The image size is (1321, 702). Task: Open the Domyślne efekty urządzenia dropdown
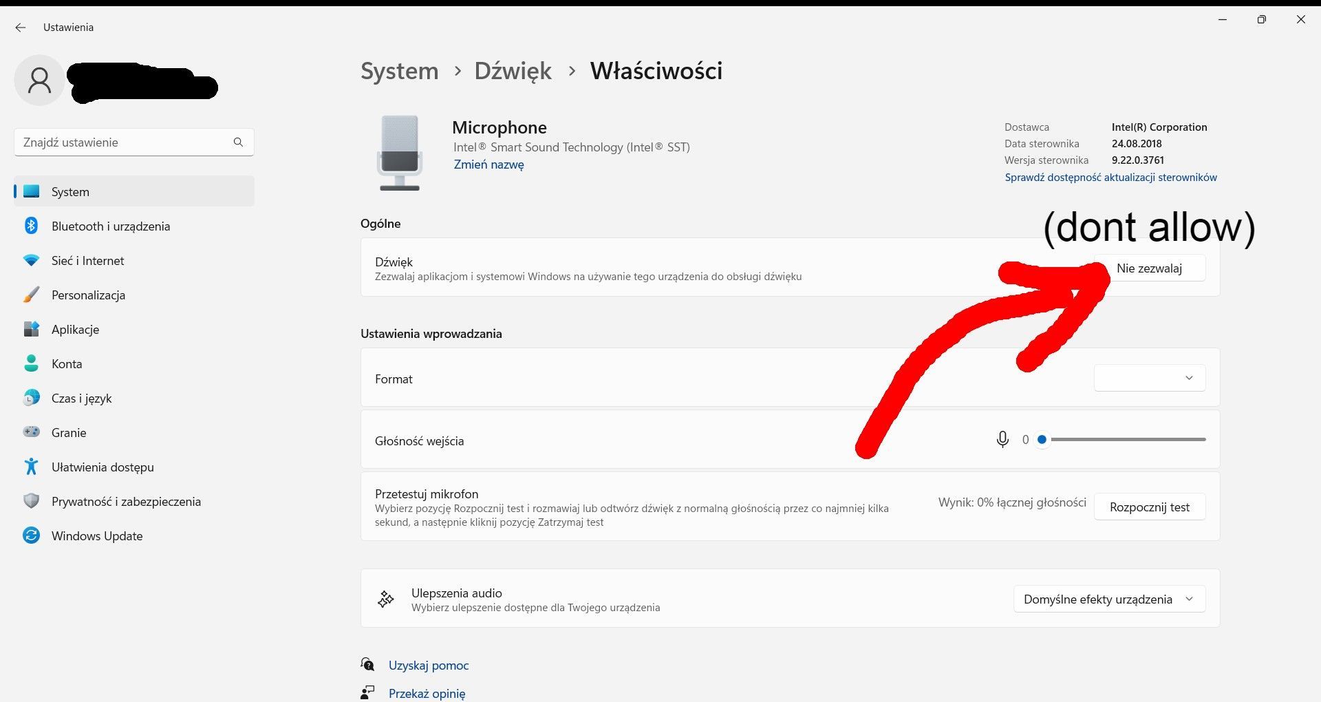1108,599
